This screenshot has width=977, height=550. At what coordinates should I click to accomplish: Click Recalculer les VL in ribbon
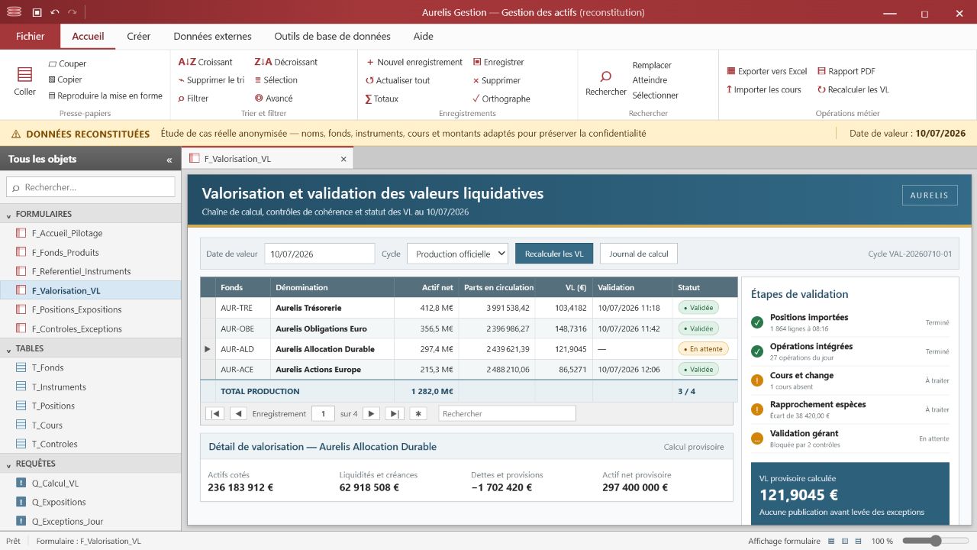click(x=853, y=89)
